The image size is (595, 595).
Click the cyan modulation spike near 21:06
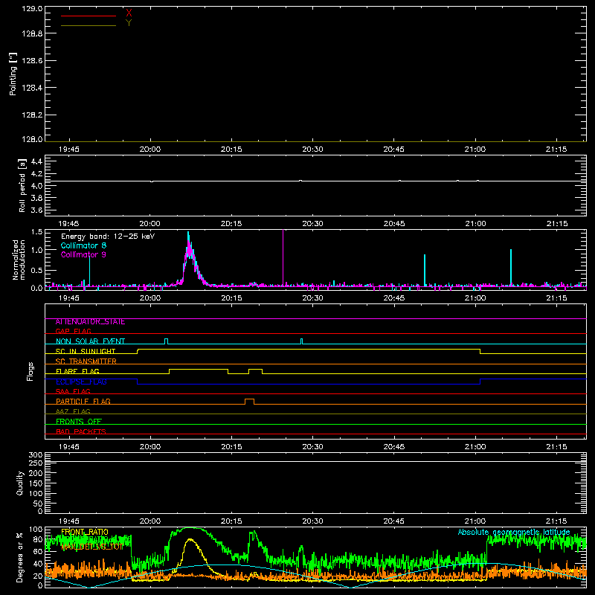click(511, 267)
